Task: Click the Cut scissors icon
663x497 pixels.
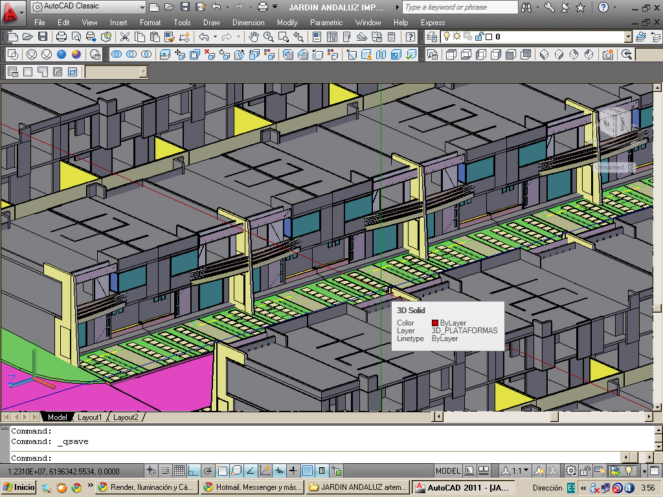Action: pyautogui.click(x=124, y=37)
